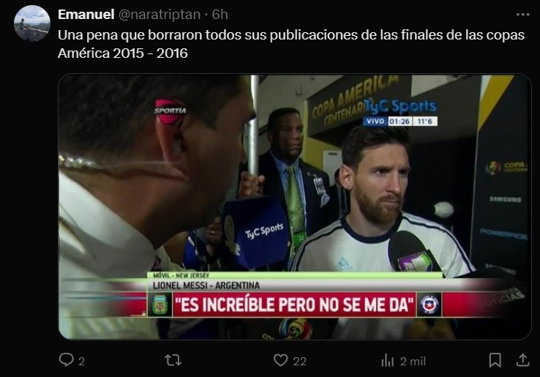Click the TyC Sports logo in image
The height and width of the screenshot is (377, 540).
point(401,107)
